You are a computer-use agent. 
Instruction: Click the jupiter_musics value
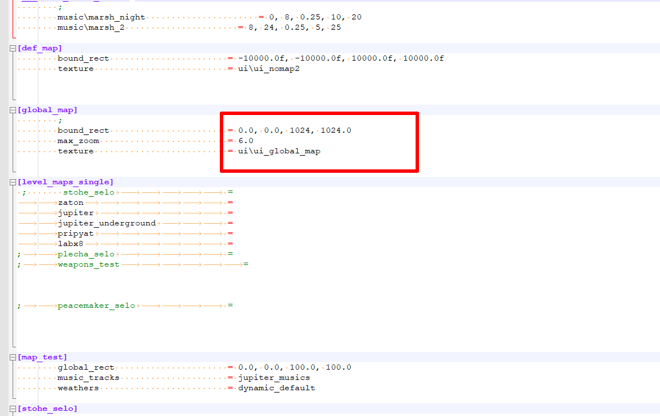coord(274,378)
